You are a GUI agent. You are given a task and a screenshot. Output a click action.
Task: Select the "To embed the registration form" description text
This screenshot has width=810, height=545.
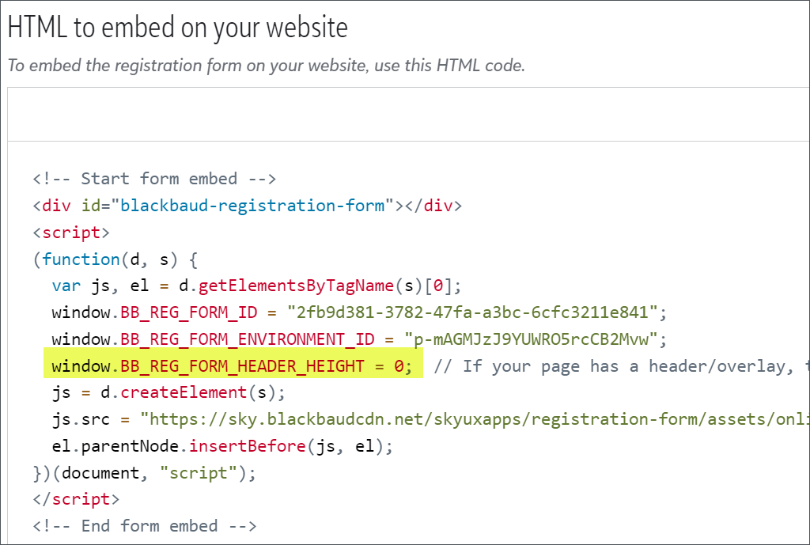[266, 66]
